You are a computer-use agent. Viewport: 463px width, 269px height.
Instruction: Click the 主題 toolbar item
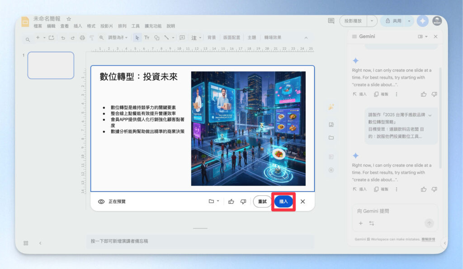pyautogui.click(x=251, y=38)
